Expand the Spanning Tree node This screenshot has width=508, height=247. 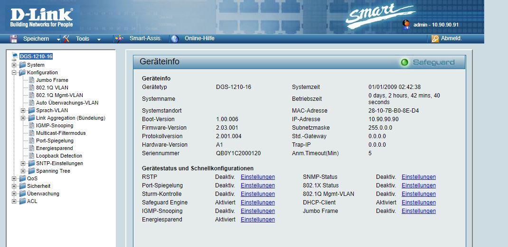pos(23,171)
